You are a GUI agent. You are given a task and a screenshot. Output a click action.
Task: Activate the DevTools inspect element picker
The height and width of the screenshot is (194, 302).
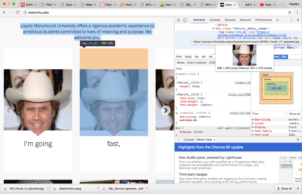(178, 20)
